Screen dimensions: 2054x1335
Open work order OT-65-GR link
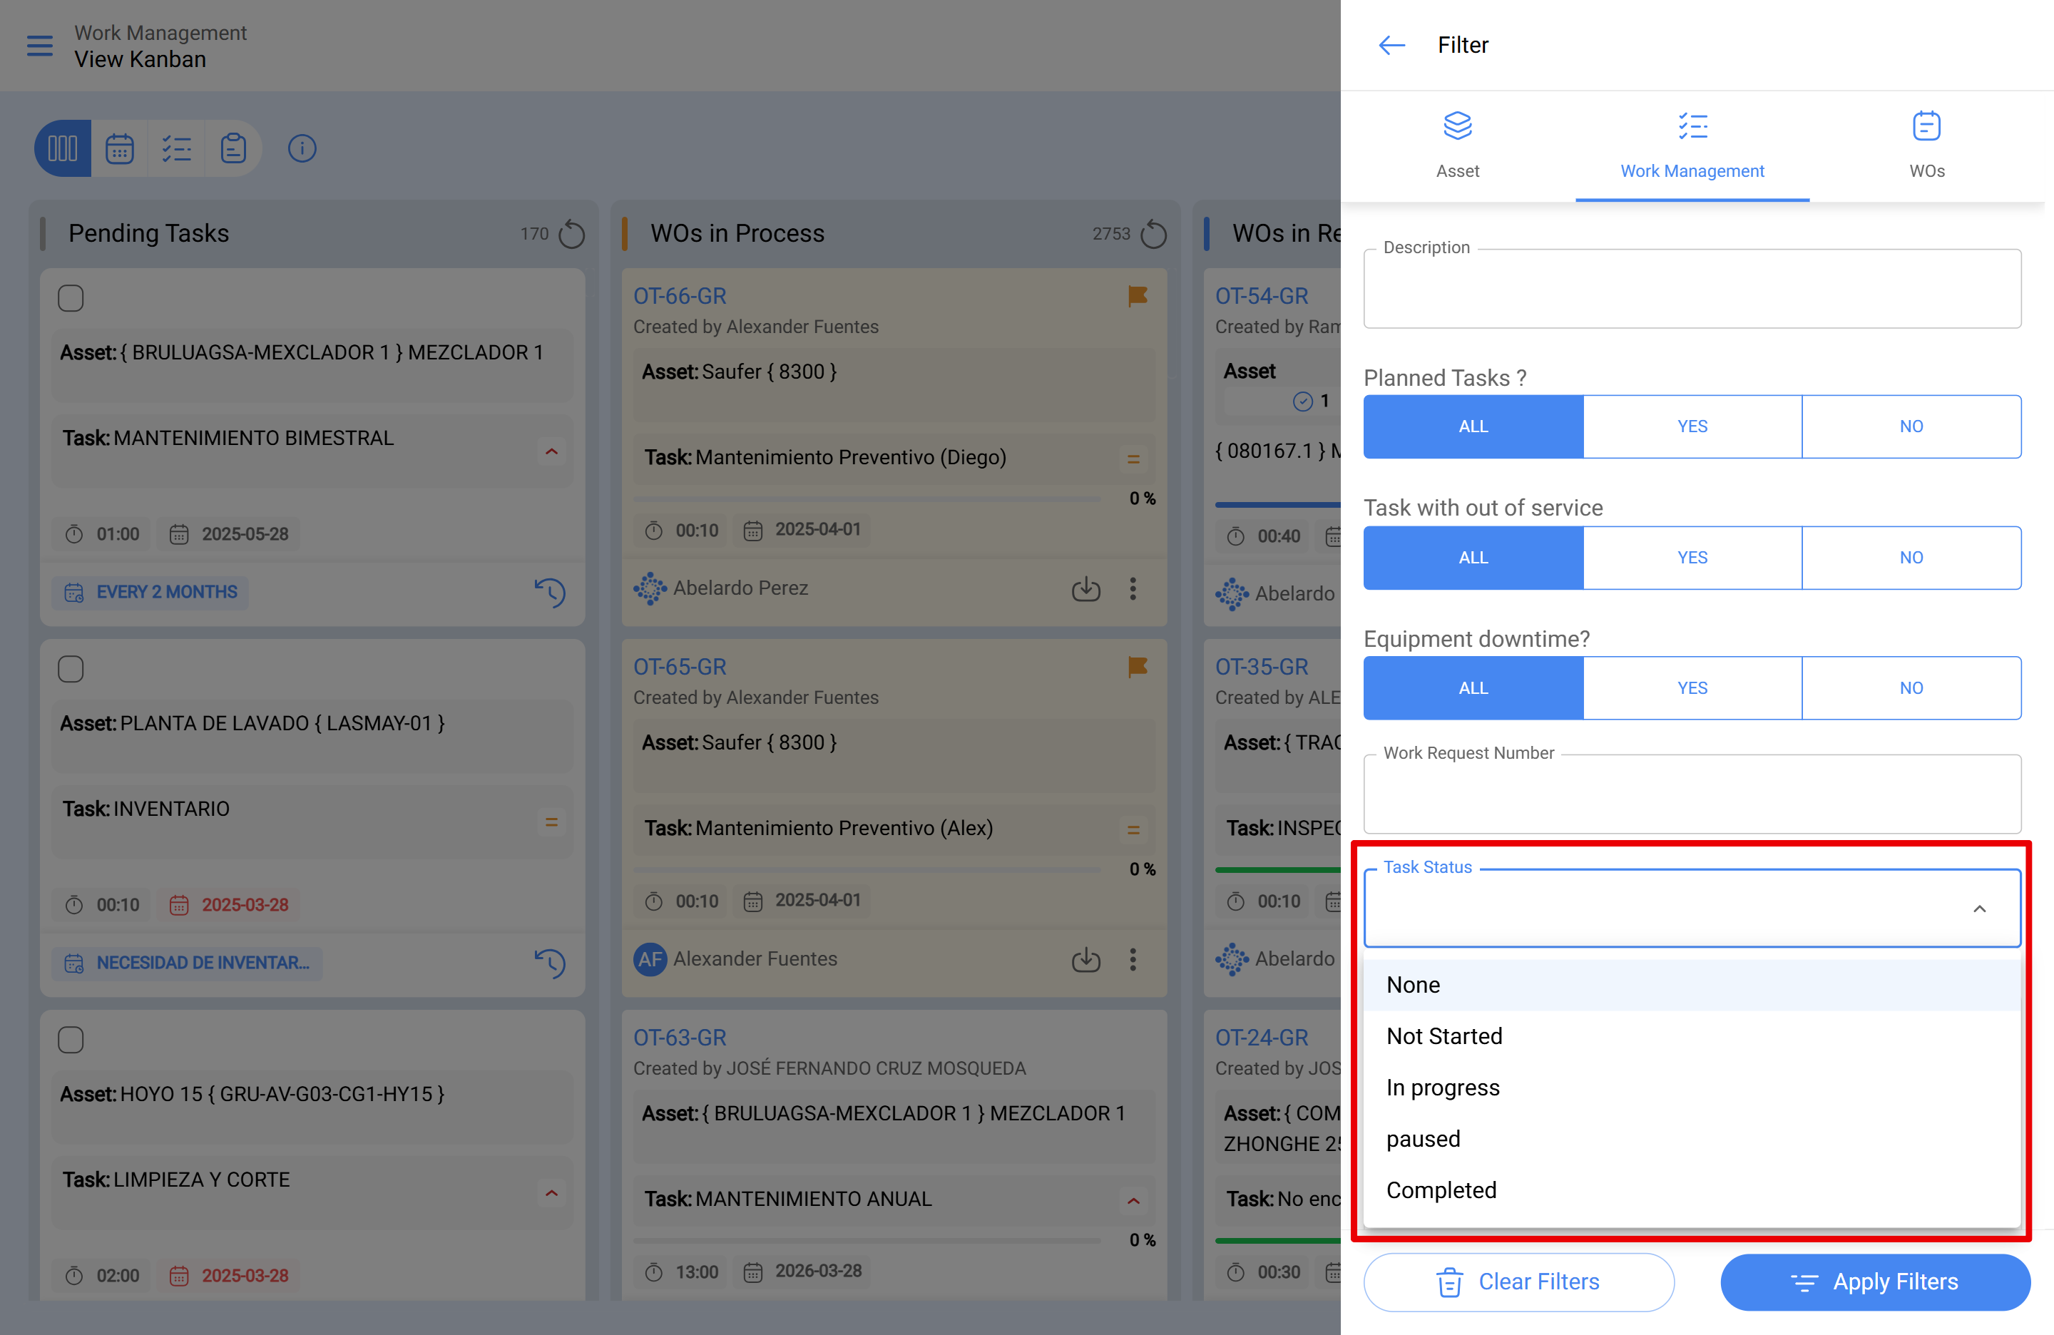click(679, 667)
